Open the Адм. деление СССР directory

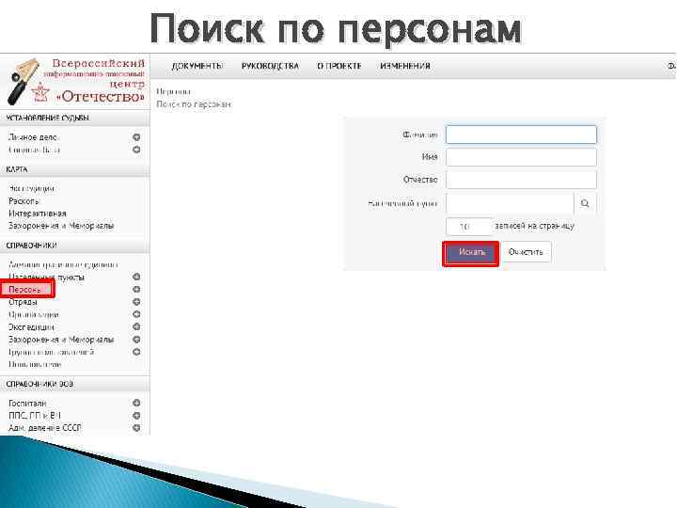point(44,428)
